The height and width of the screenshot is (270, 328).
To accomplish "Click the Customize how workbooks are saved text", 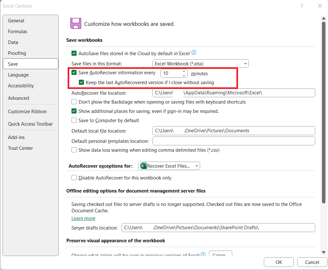I will pos(129,24).
